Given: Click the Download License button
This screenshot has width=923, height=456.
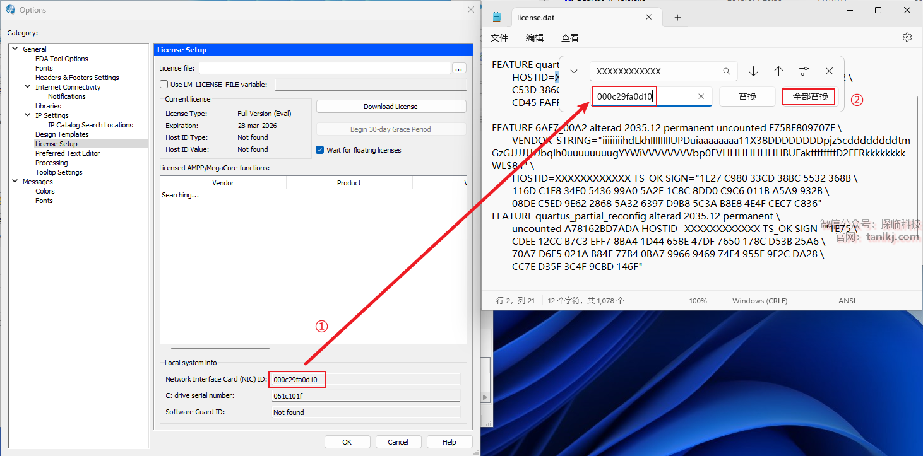Looking at the screenshot, I should click(x=391, y=107).
